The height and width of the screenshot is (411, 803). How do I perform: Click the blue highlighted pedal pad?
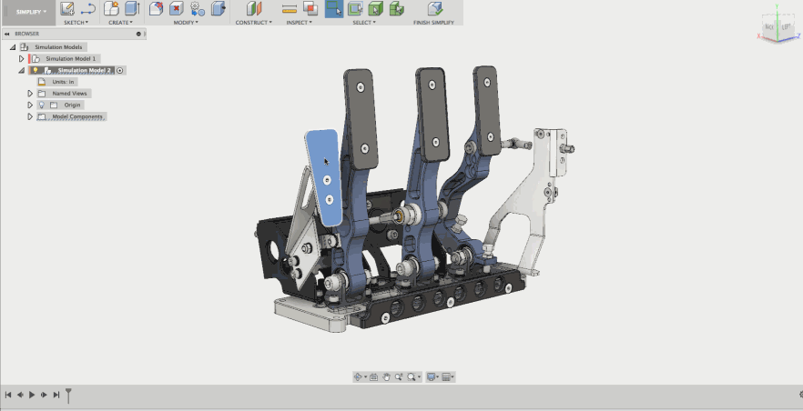click(x=324, y=176)
